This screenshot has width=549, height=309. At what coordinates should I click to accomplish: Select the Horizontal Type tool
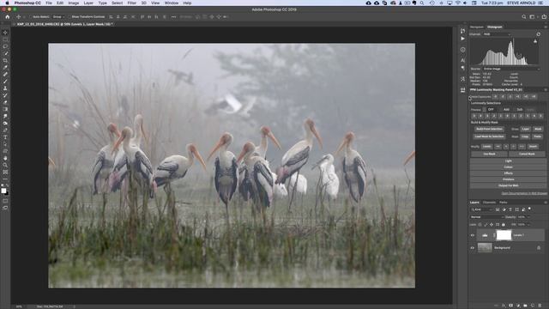click(x=5, y=137)
